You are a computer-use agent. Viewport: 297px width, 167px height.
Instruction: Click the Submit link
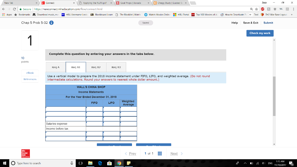pos(268,23)
